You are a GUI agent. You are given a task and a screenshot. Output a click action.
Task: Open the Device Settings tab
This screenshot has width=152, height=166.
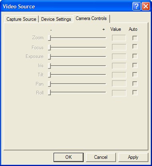[x=56, y=19]
